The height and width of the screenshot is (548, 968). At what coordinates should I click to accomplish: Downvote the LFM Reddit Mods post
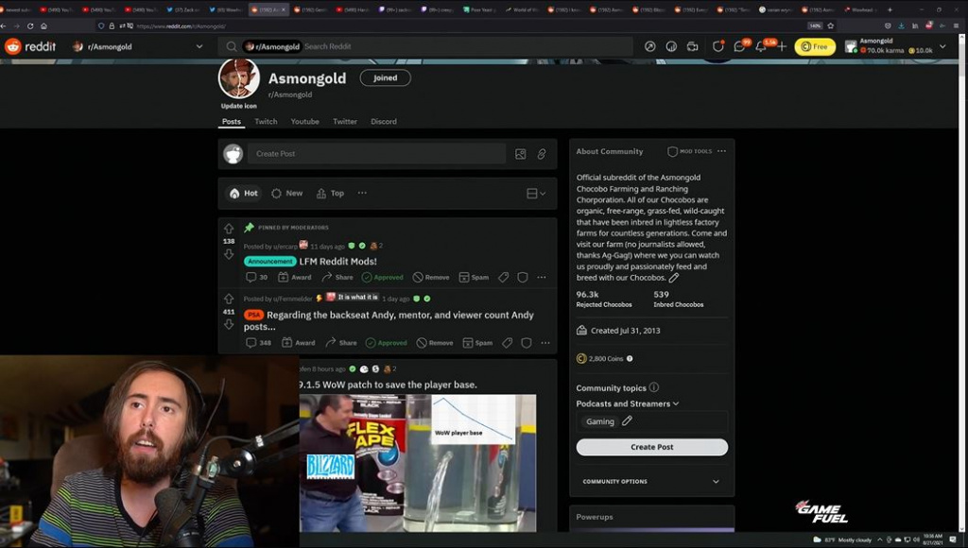tap(229, 254)
